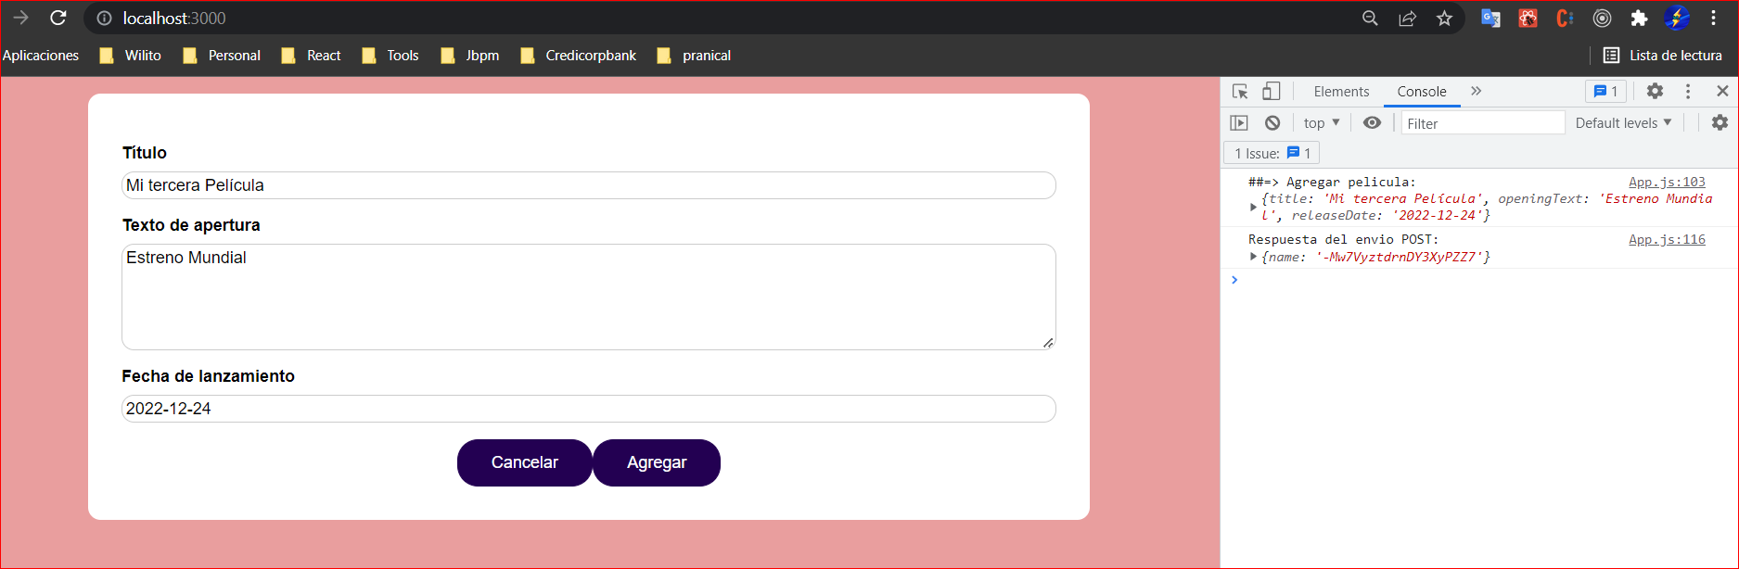The height and width of the screenshot is (569, 1739).
Task: Open the Personal bookmarks folder
Action: (222, 56)
